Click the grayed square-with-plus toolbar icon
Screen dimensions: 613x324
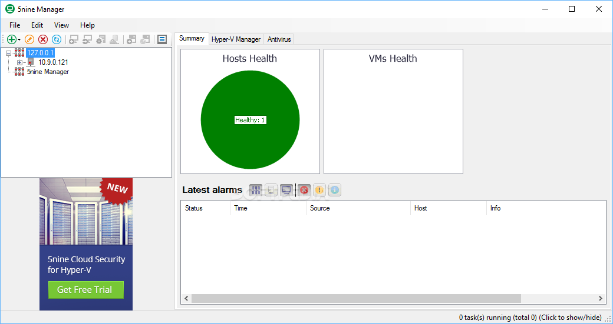tap(131, 39)
